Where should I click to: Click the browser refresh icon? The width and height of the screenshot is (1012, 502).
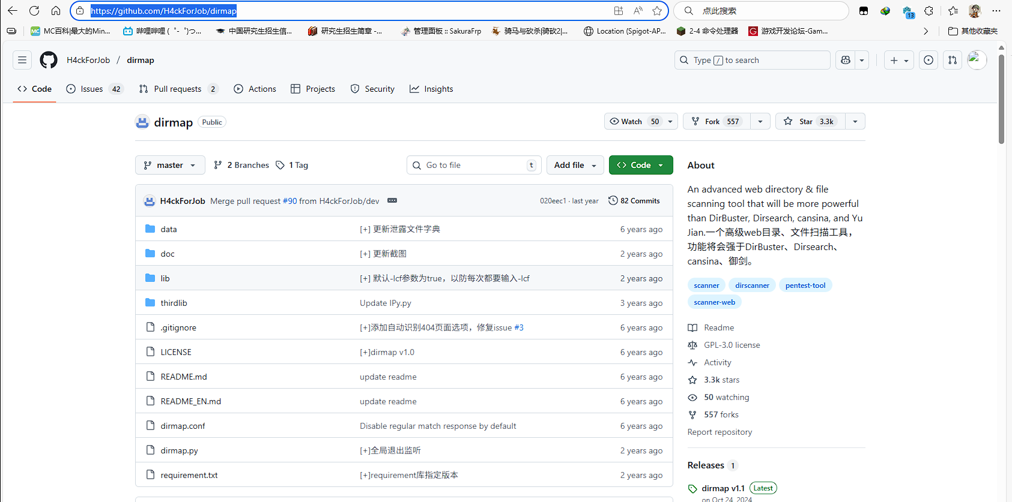pyautogui.click(x=34, y=11)
